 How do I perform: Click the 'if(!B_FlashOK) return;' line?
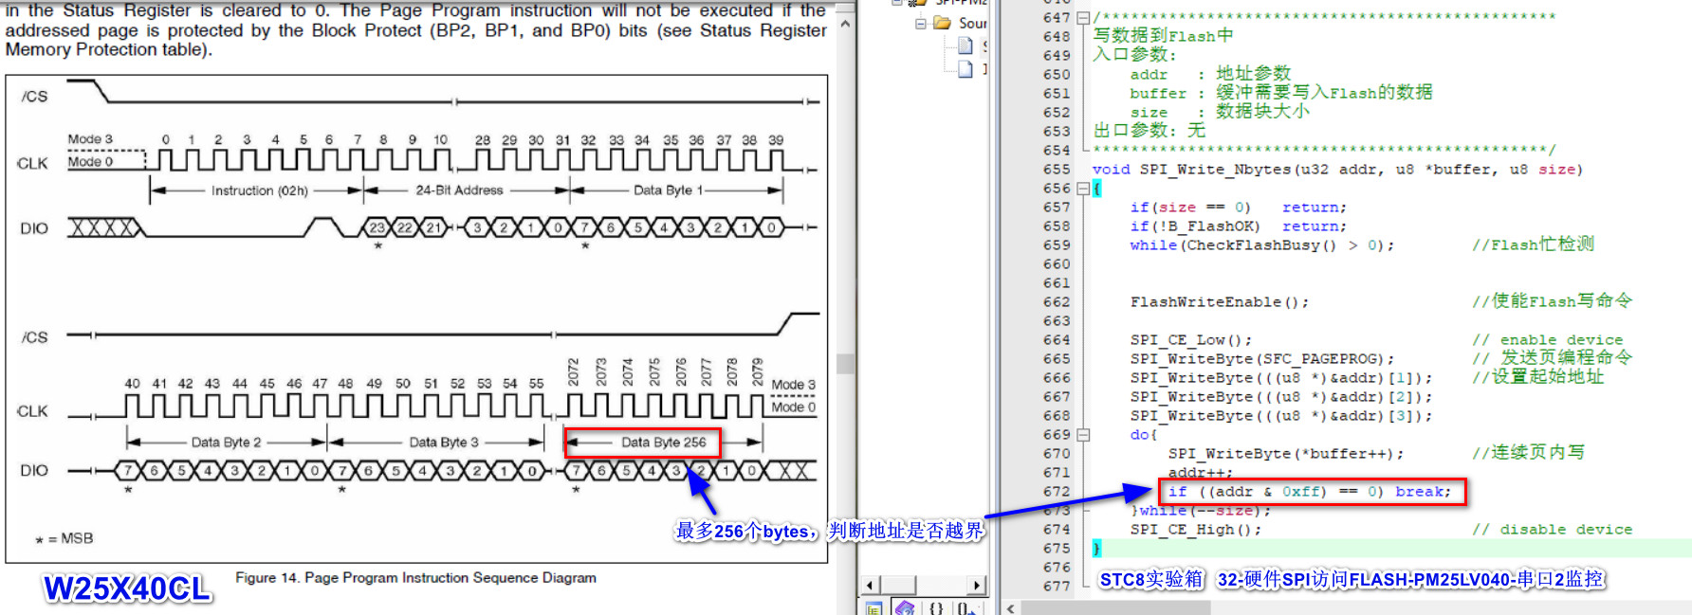tap(1238, 226)
